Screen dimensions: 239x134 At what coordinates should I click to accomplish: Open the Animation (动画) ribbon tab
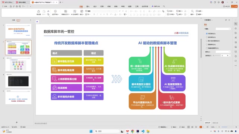tap(109, 6)
